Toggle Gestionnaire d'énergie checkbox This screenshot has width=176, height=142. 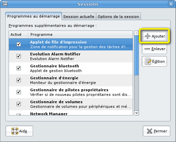coord(19,80)
